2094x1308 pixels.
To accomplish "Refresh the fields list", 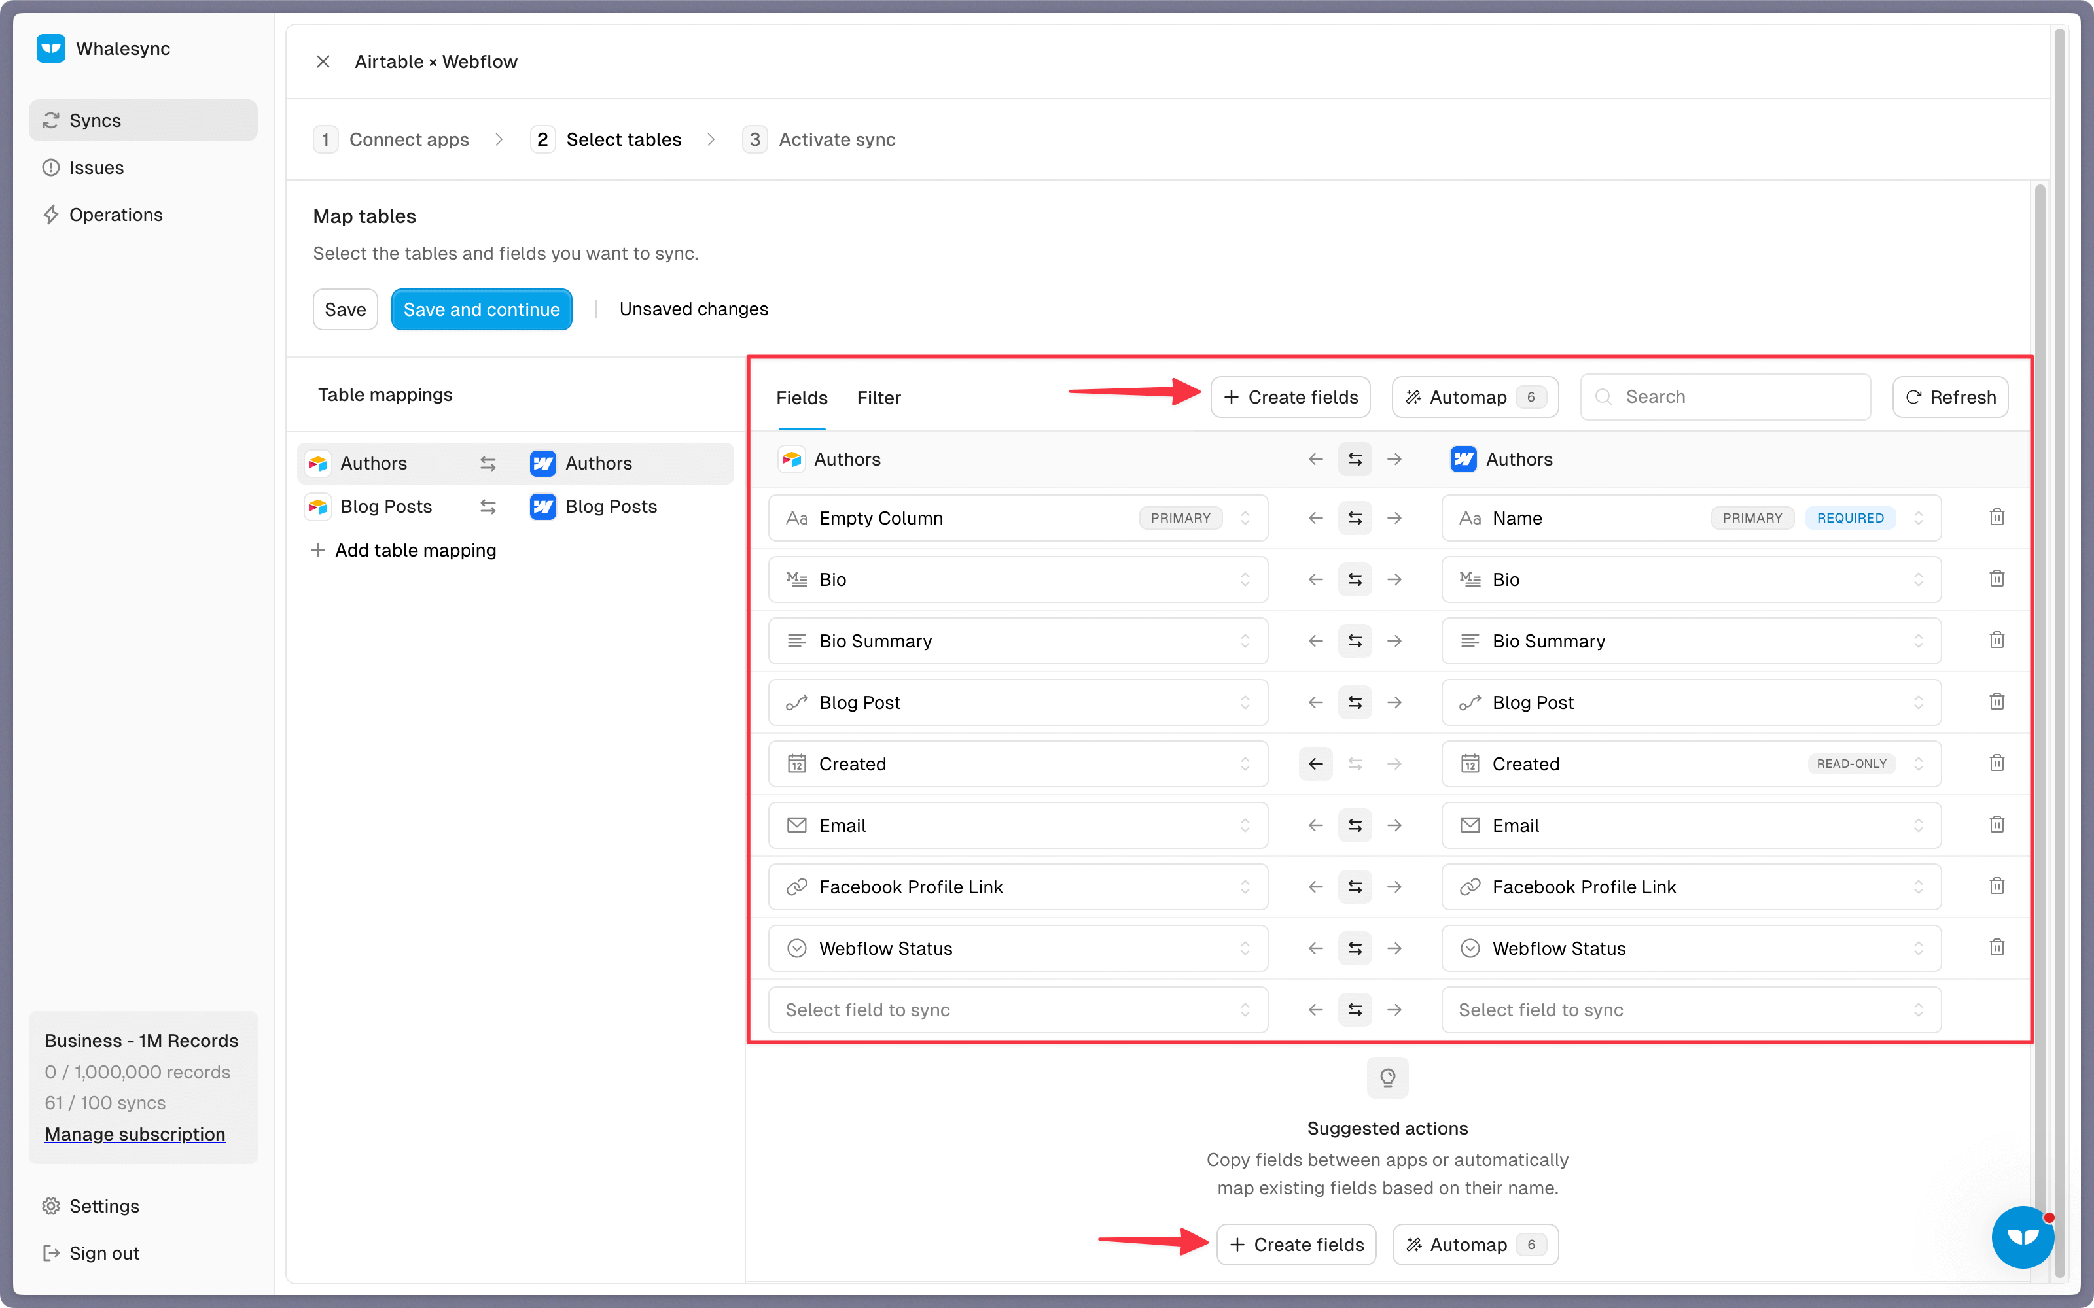I will tap(1949, 397).
